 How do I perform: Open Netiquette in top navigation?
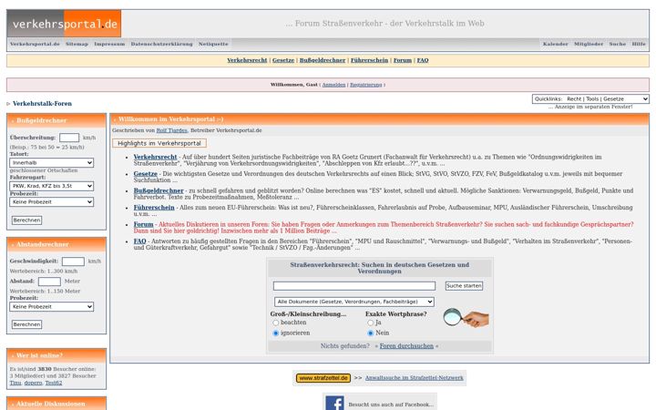click(x=213, y=44)
